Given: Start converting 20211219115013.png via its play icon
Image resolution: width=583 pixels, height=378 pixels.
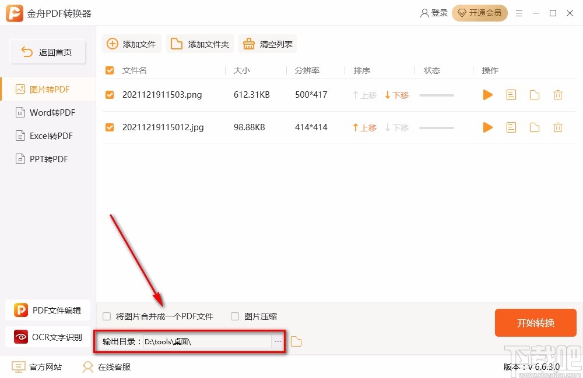Looking at the screenshot, I should [487, 95].
